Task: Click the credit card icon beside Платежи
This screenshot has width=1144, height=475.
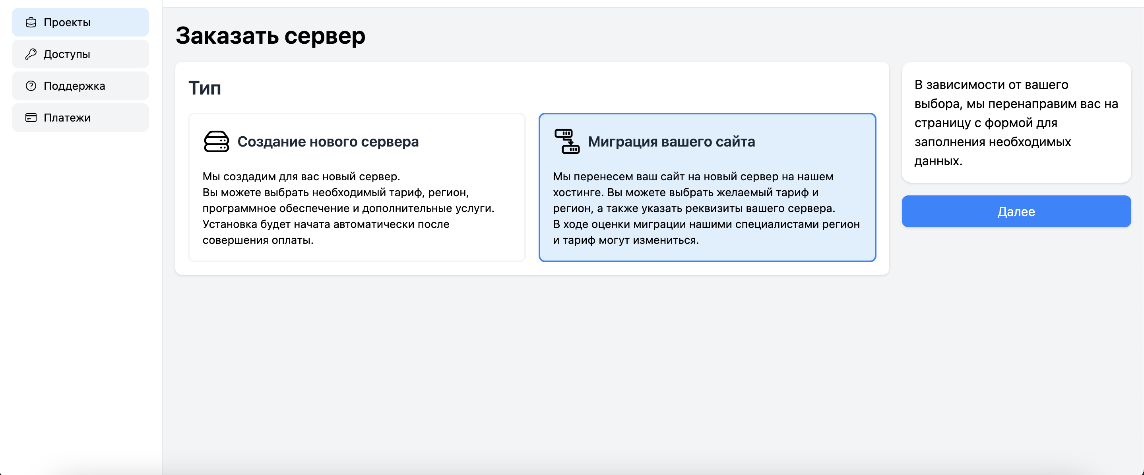Action: 31,118
